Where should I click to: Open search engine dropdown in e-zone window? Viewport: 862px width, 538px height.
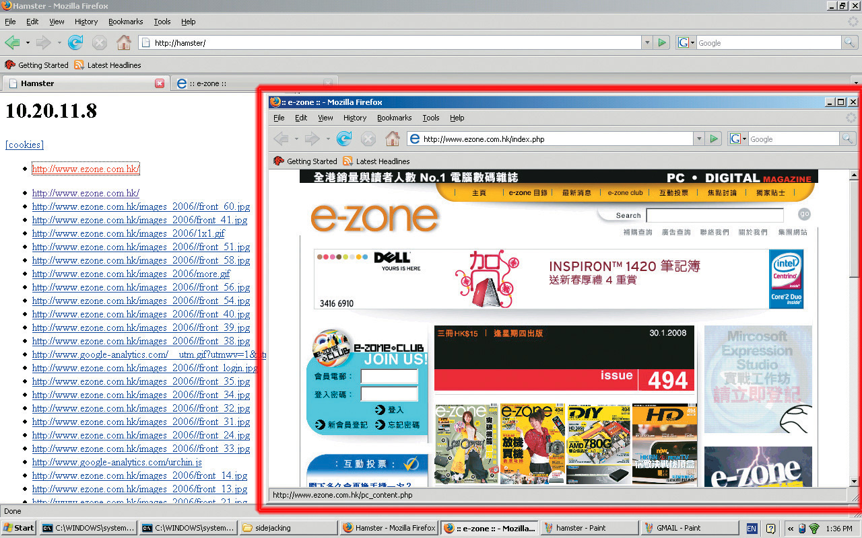(x=737, y=139)
